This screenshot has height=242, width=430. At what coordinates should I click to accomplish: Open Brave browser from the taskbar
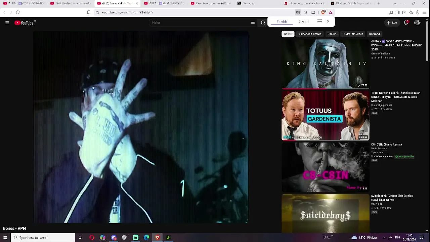pos(157,238)
